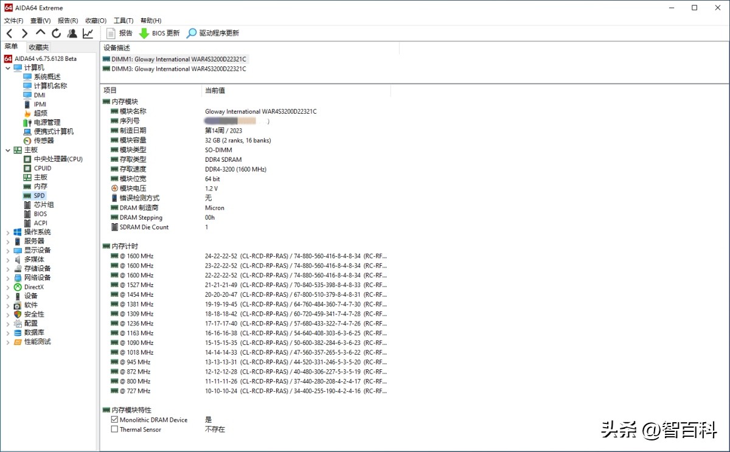
Task: Open the graph chart toolbar icon
Action: tap(88, 33)
